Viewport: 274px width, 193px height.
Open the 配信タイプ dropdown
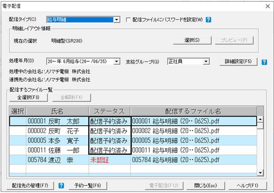(x=117, y=20)
